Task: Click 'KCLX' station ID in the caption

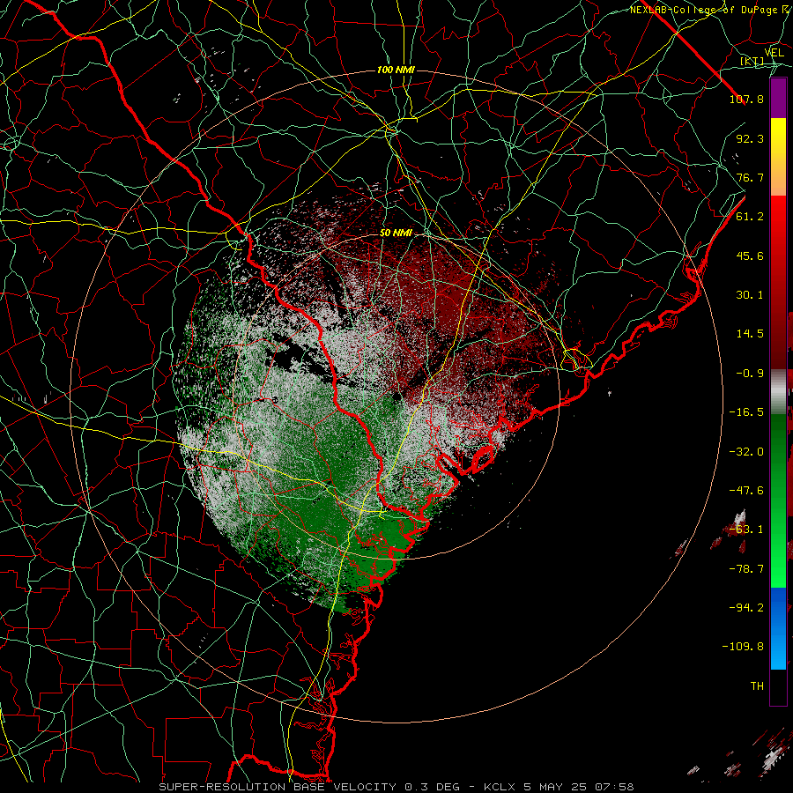Action: (x=500, y=787)
